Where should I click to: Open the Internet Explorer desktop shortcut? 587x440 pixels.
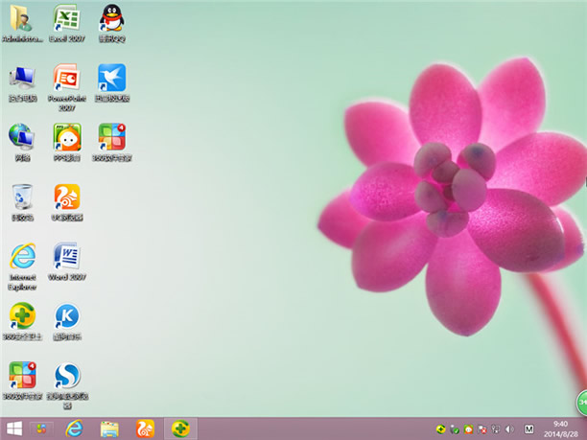(x=21, y=257)
